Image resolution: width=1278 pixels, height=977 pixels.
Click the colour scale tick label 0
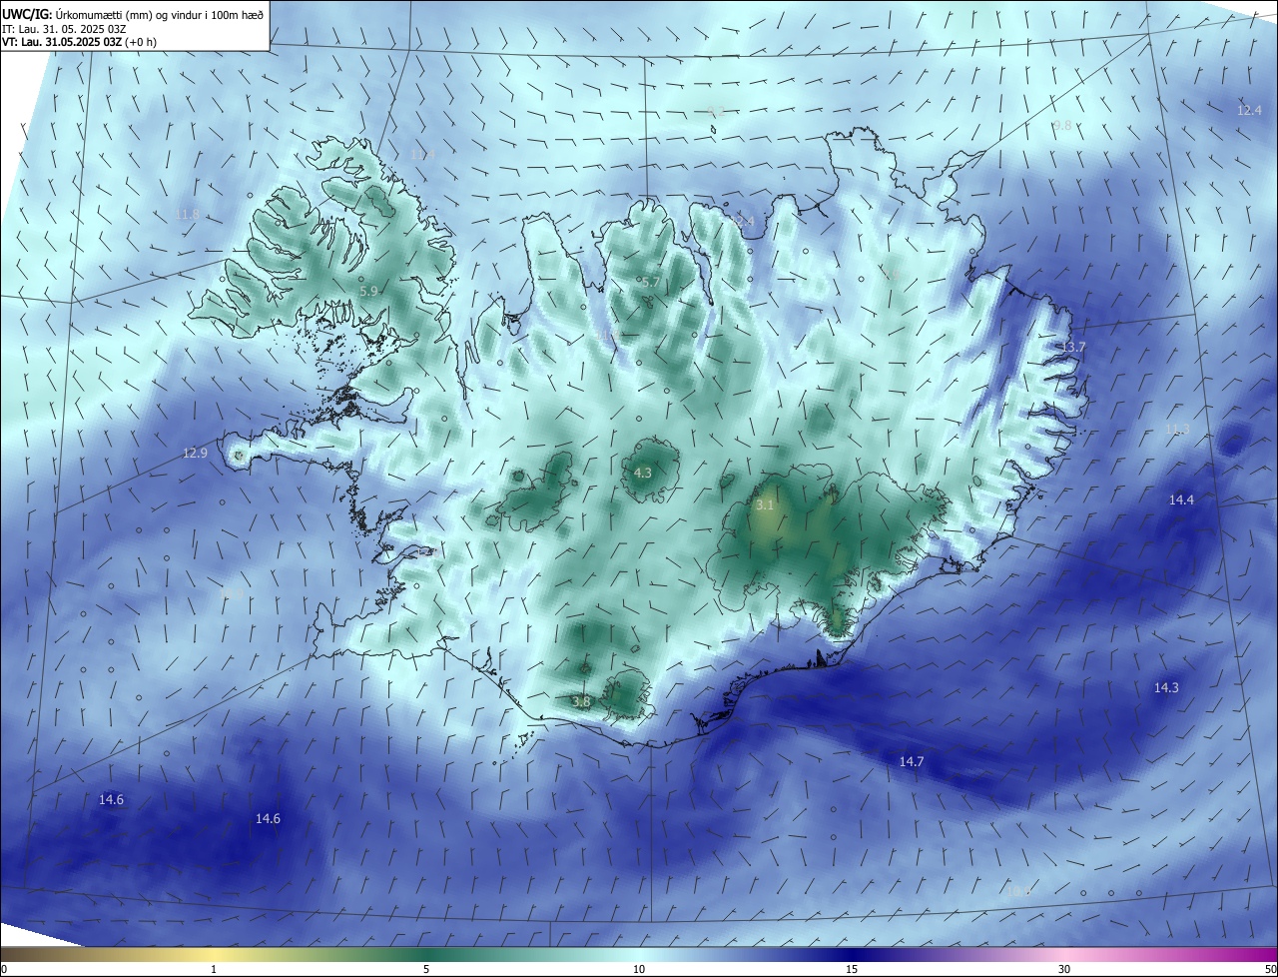(x=3, y=969)
